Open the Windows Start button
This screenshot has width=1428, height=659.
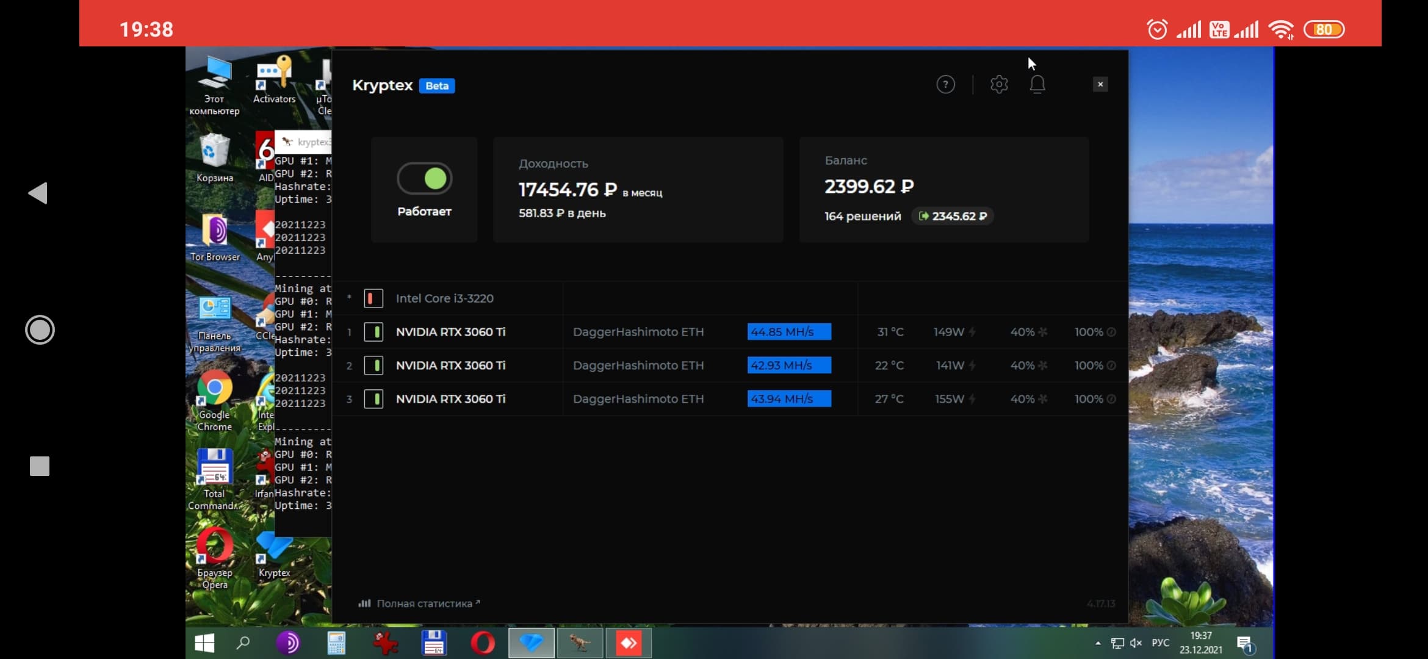pos(204,643)
